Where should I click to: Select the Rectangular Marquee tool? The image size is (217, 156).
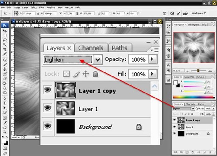pos(5,36)
